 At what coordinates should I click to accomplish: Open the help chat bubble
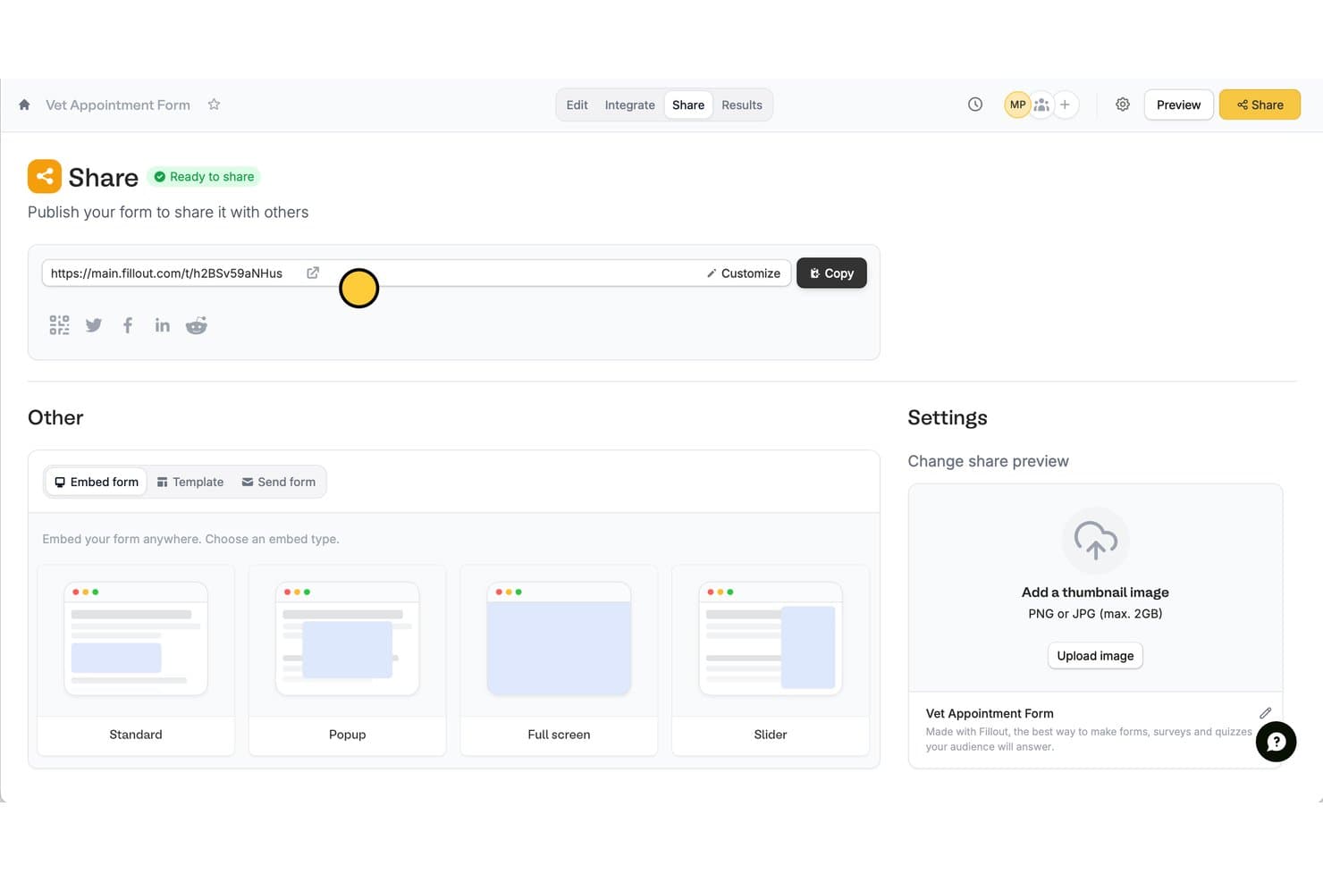coord(1276,742)
